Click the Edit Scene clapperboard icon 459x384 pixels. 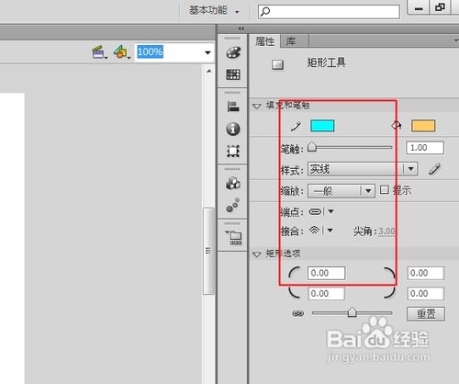[x=99, y=52]
